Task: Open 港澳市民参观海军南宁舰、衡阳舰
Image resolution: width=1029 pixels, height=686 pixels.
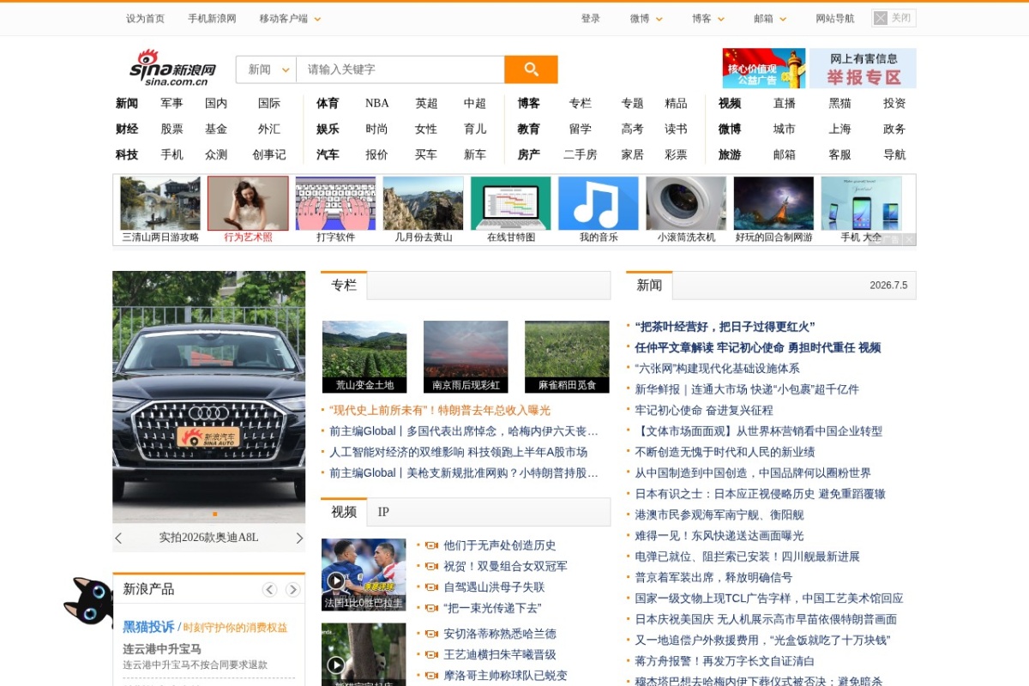Action: [719, 514]
